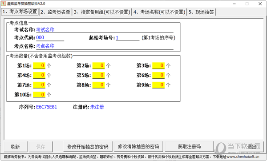
Task: Click the app icon in title bar
Action: pyautogui.click(x=4, y=4)
